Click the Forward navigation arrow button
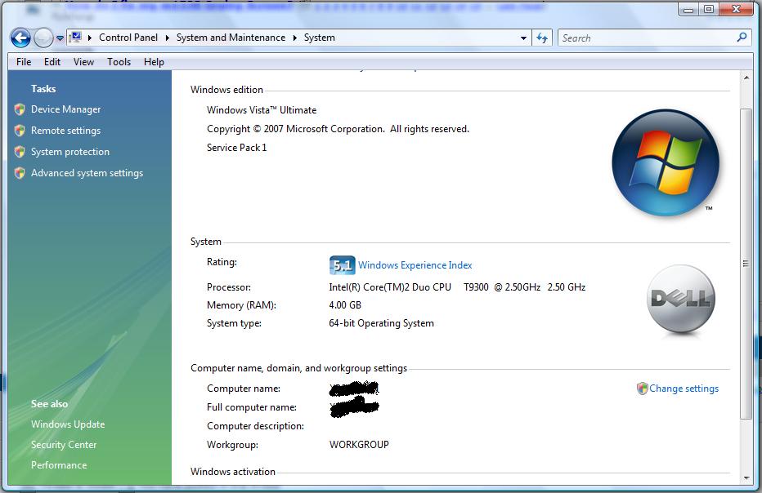 coord(43,38)
